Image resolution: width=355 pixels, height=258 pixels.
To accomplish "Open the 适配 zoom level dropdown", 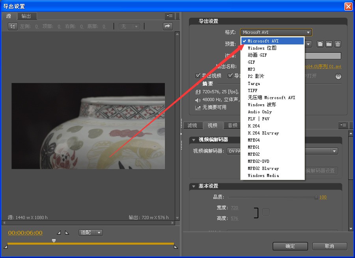I will coord(91,232).
